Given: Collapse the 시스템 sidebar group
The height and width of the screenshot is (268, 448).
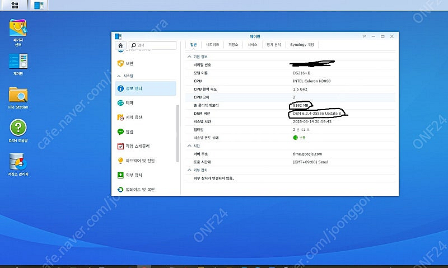Looking at the screenshot, I should pyautogui.click(x=119, y=76).
